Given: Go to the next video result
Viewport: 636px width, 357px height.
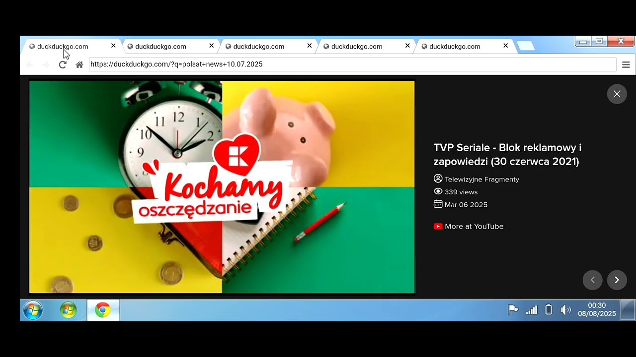Looking at the screenshot, I should [617, 280].
